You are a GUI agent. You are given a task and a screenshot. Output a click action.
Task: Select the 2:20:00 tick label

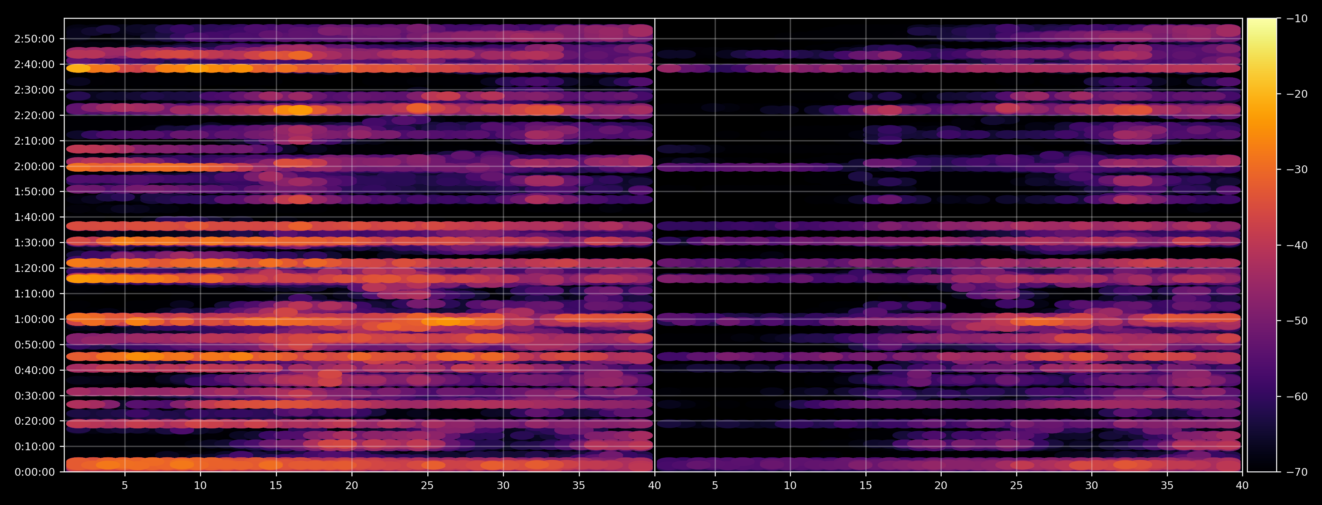point(34,115)
